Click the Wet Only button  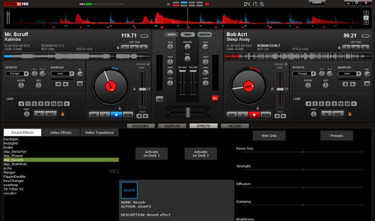pyautogui.click(x=269, y=136)
